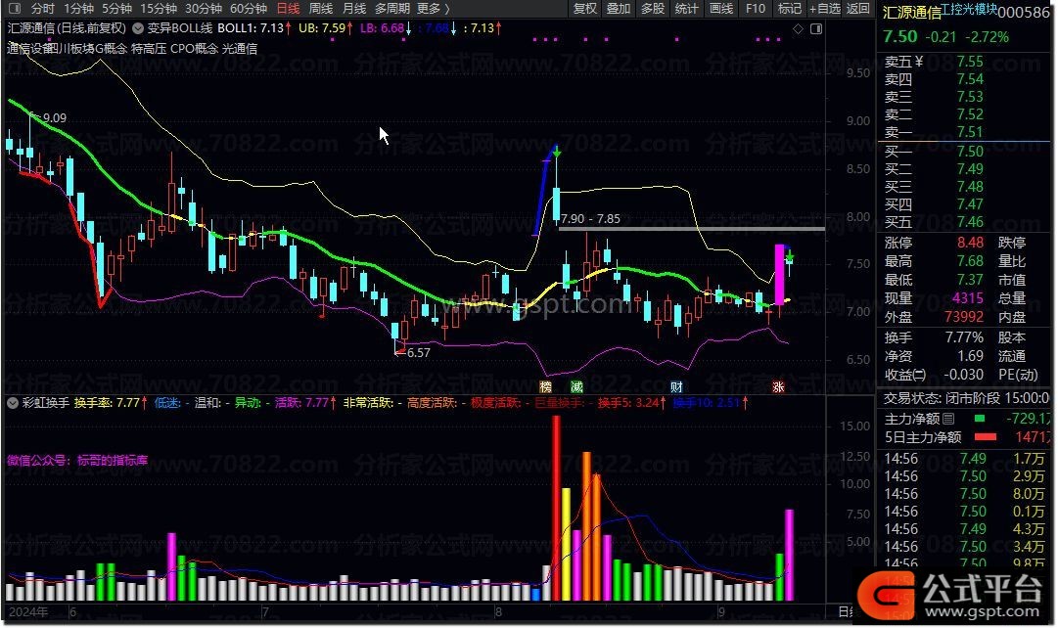Screen dimensions: 1058x628
Task: Click the 最低 price value 7.37
Action: coord(970,280)
